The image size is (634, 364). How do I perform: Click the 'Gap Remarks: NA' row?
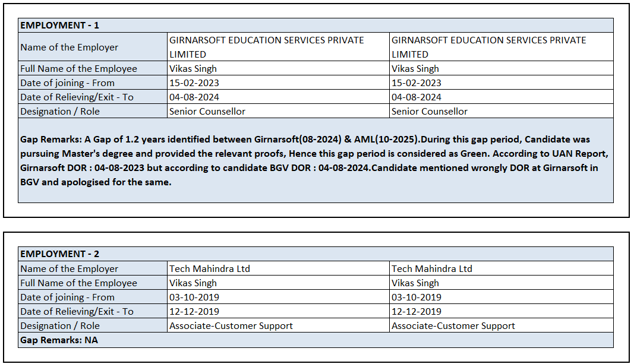[x=316, y=340]
